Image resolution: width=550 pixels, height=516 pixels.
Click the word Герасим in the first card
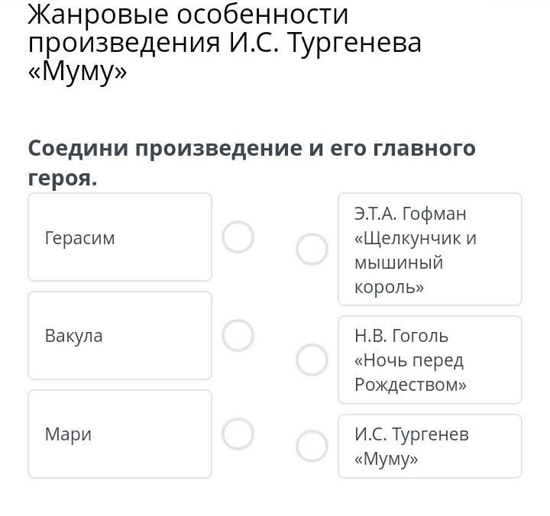79,238
